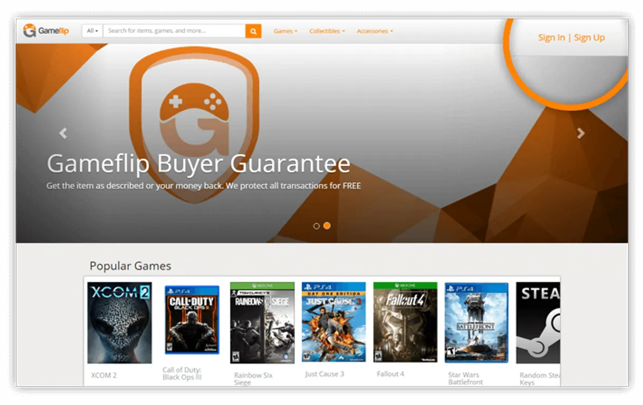Open the XCOM 2 cover thumbnail
The image size is (643, 405).
[119, 323]
